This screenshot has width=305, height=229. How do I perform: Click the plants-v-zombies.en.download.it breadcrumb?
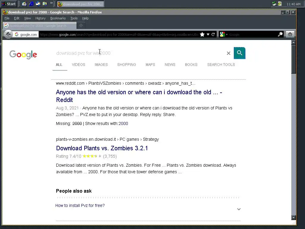[107, 140]
